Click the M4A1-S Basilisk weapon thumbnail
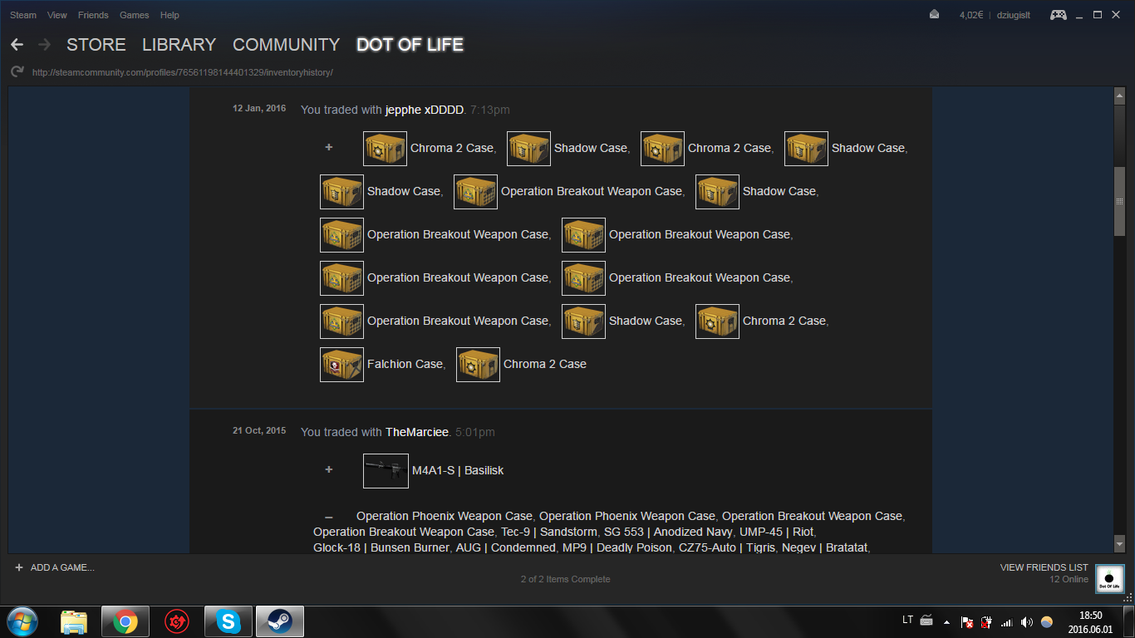Viewport: 1135px width, 638px height. (x=386, y=471)
